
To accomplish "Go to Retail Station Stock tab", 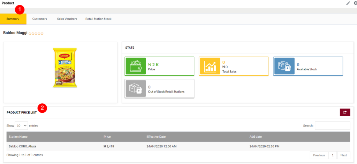I will pyautogui.click(x=98, y=19).
